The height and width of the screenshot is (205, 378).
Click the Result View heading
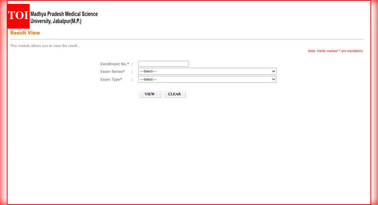point(25,33)
